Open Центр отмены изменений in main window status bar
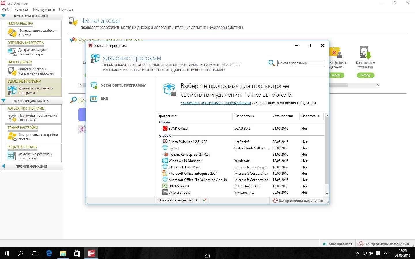The height and width of the screenshot is (259, 415). (384, 244)
